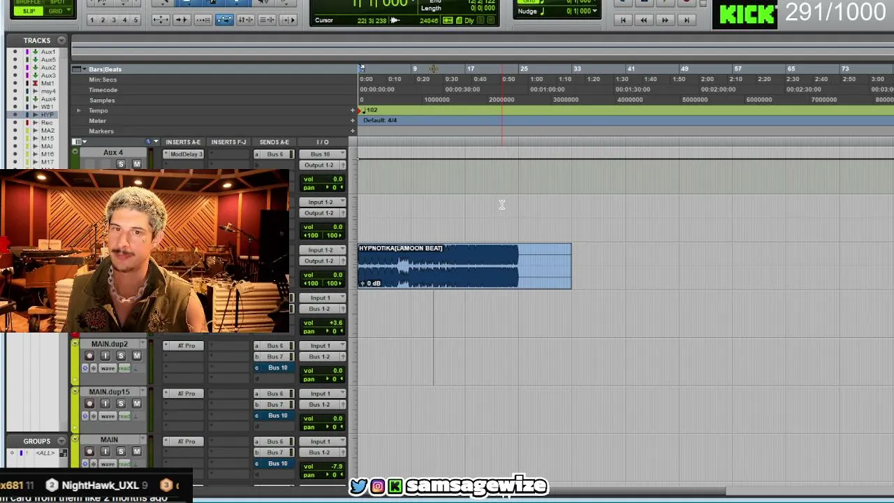Select the <ALL> group in Groups list
The height and width of the screenshot is (503, 894).
coord(45,453)
